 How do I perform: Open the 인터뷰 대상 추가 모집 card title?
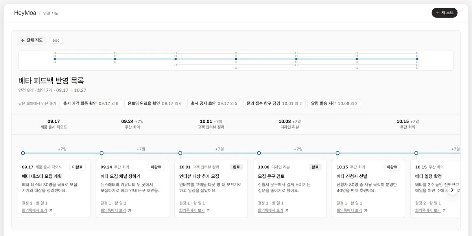pyautogui.click(x=199, y=177)
